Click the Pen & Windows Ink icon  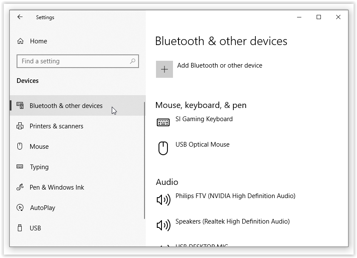tap(20, 187)
